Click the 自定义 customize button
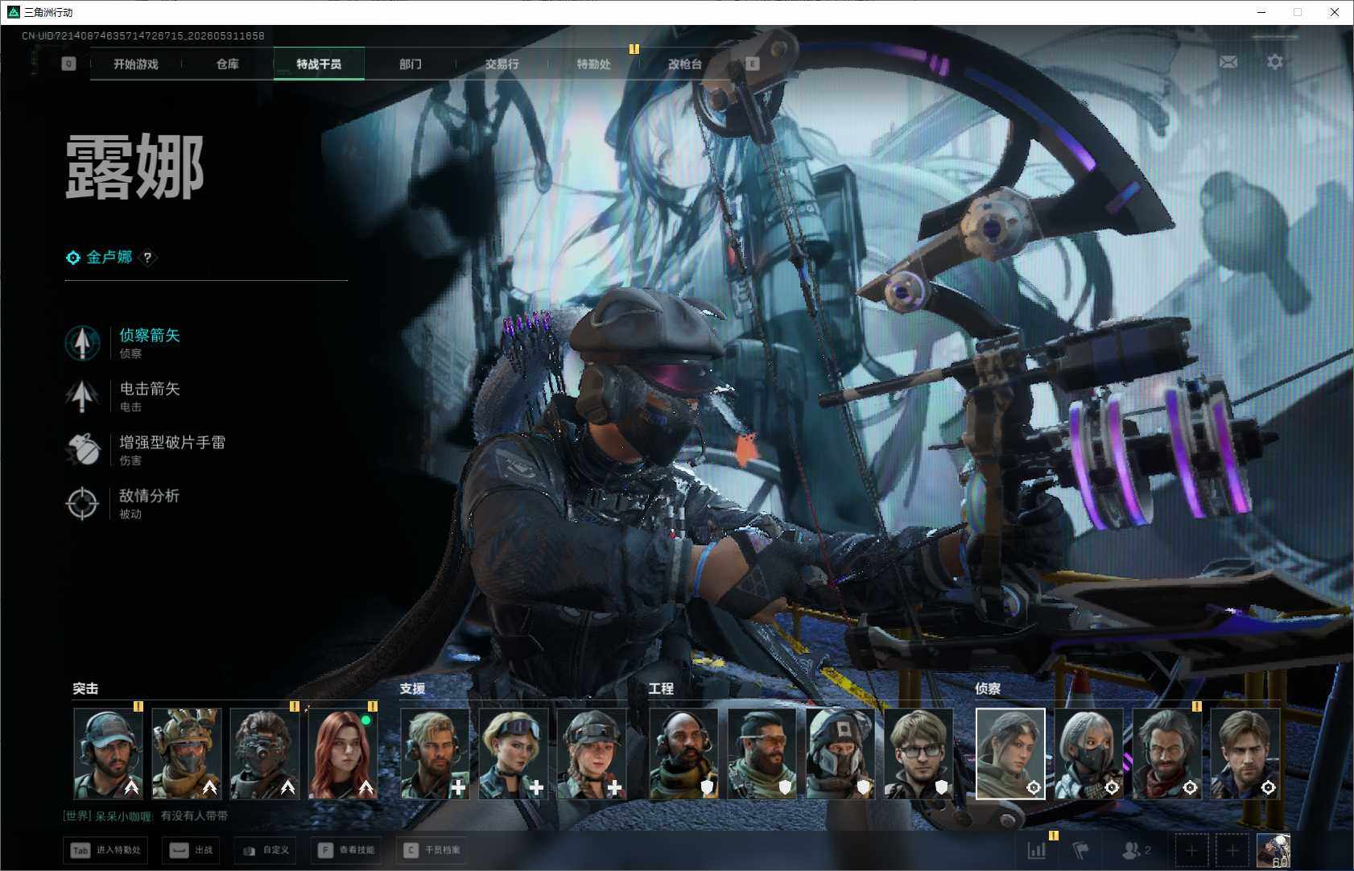 265,850
